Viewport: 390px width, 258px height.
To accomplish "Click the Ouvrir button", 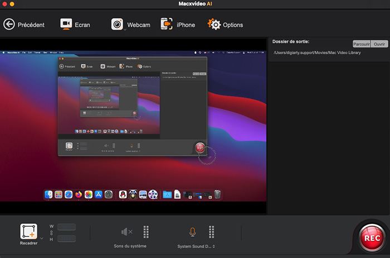I will [x=379, y=44].
